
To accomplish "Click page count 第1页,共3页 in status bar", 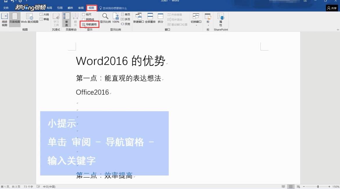I will pos(10,187).
